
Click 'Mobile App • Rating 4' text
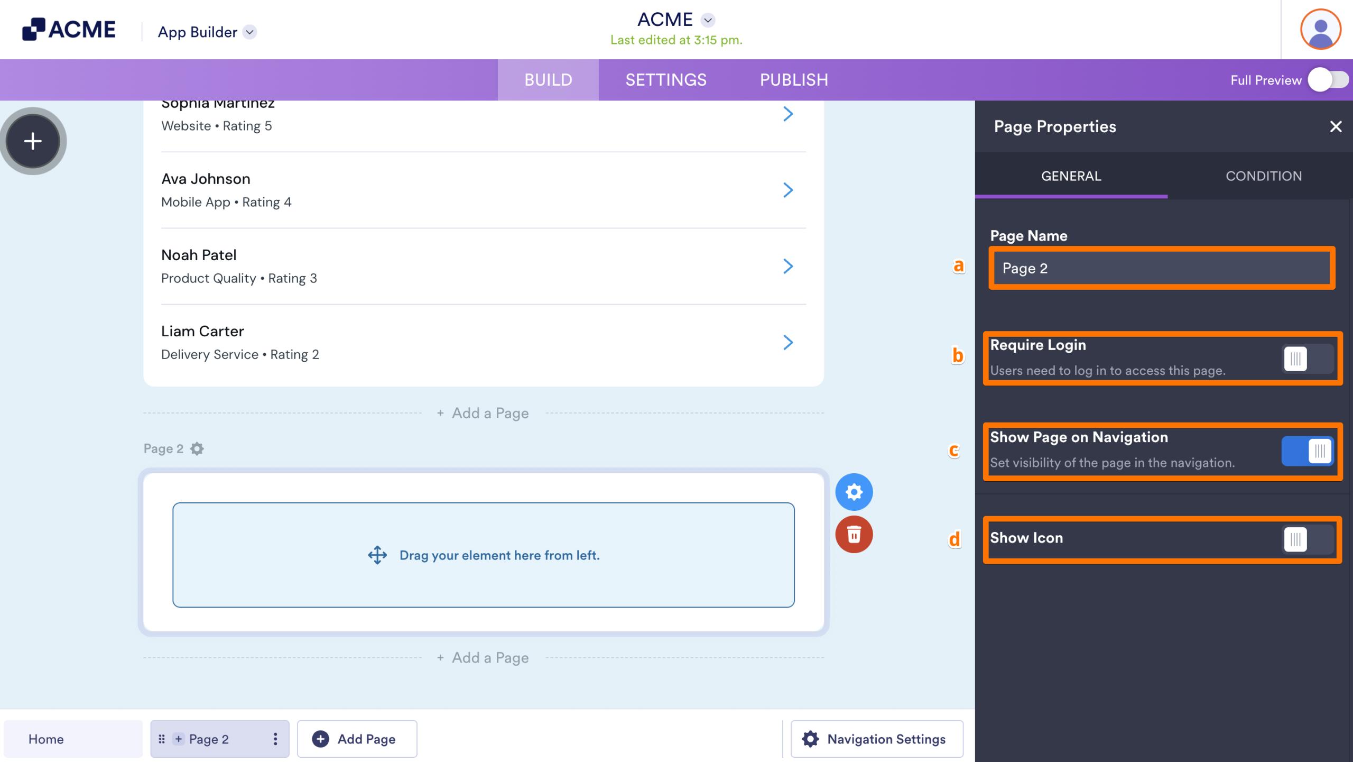tap(226, 202)
